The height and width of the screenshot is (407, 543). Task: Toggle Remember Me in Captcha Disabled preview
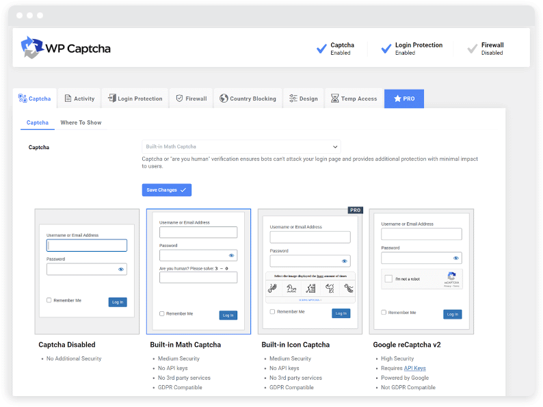pyautogui.click(x=49, y=300)
